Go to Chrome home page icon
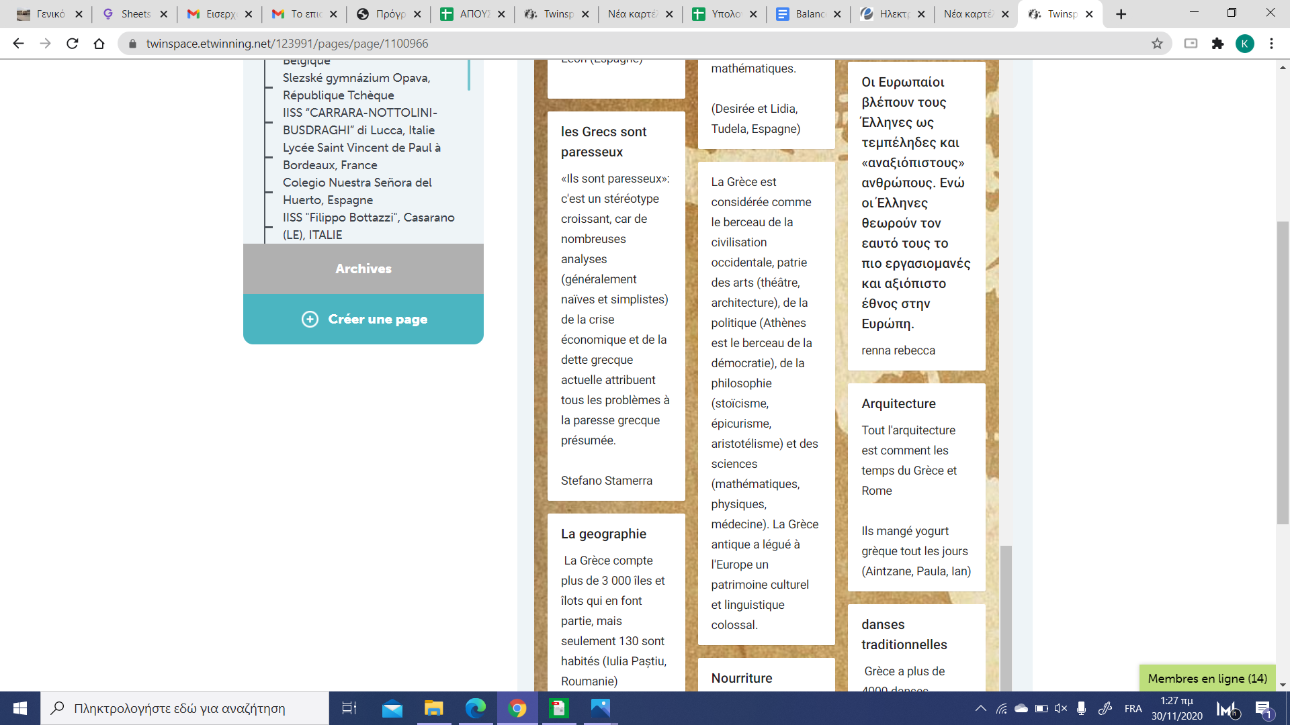The height and width of the screenshot is (725, 1290). (99, 44)
